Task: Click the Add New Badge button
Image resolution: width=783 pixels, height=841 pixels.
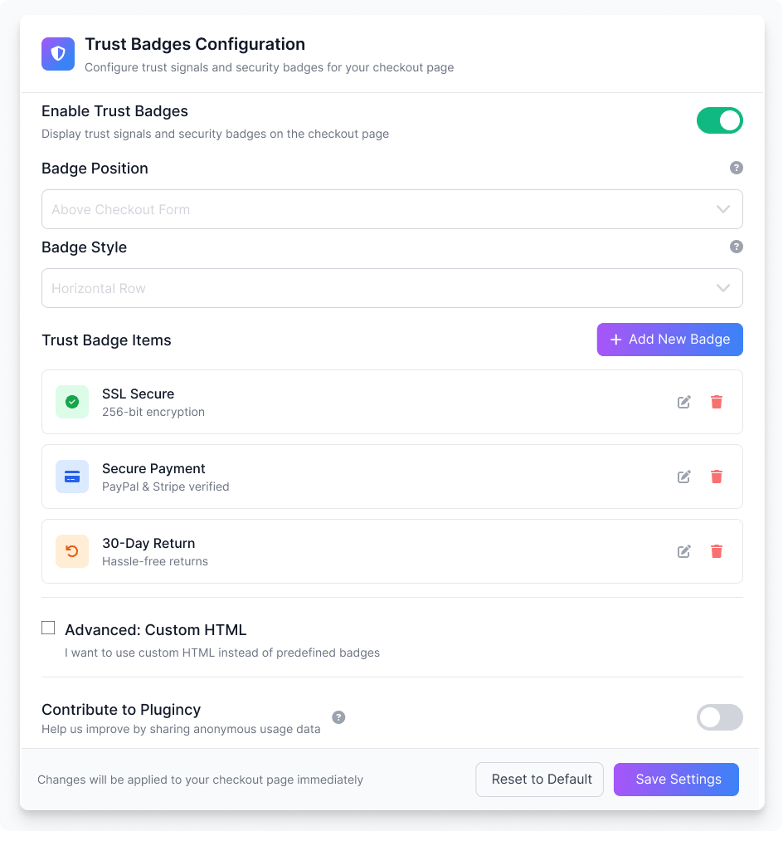Action: (x=669, y=340)
